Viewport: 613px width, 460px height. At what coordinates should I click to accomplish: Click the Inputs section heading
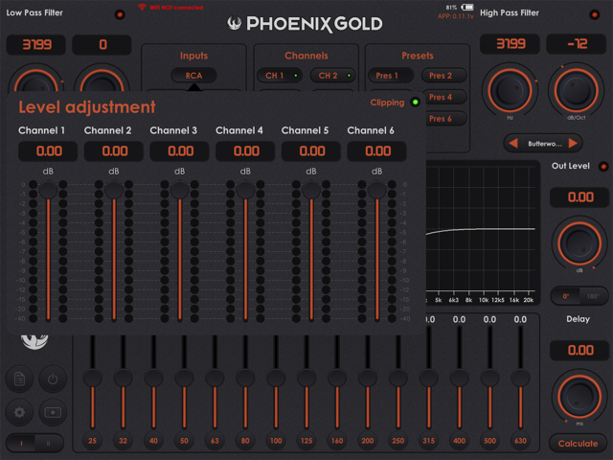(193, 56)
